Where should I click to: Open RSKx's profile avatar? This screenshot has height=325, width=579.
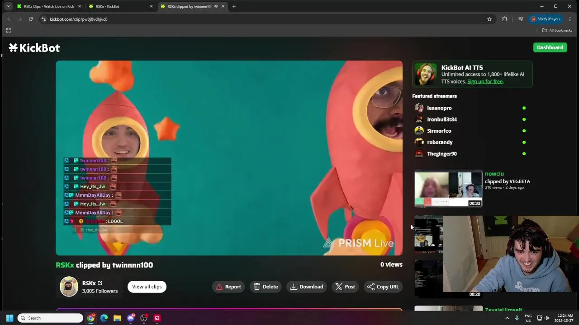69,287
